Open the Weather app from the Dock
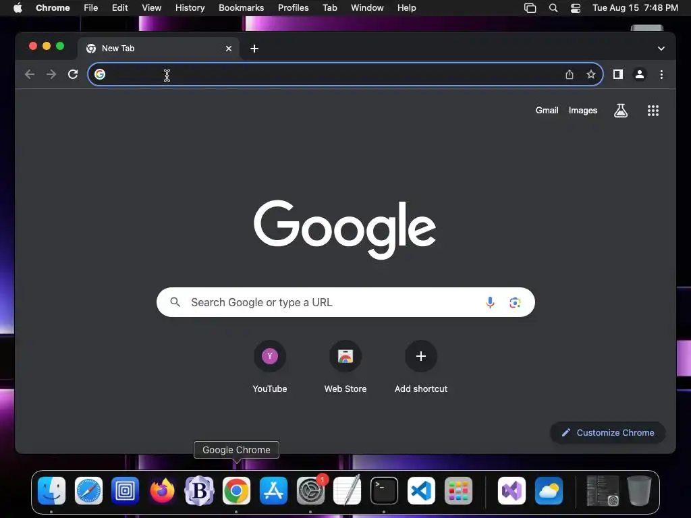 (549, 491)
